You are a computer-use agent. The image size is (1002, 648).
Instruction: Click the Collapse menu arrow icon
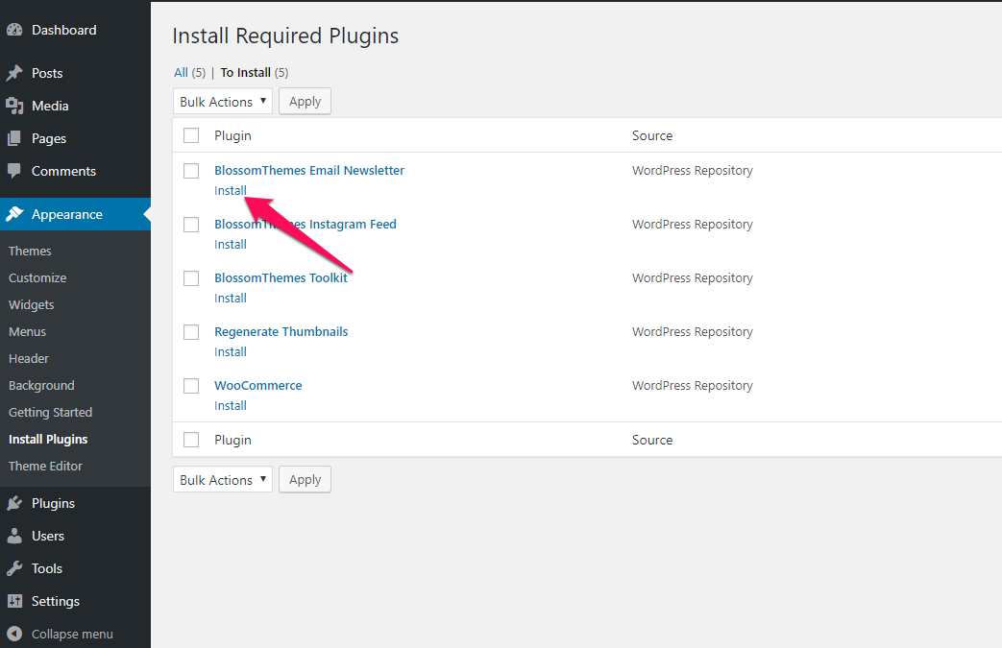click(x=14, y=634)
